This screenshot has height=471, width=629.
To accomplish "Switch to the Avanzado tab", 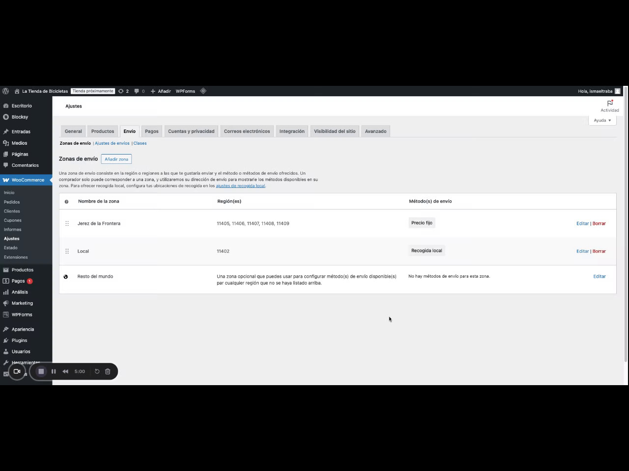I will point(376,131).
